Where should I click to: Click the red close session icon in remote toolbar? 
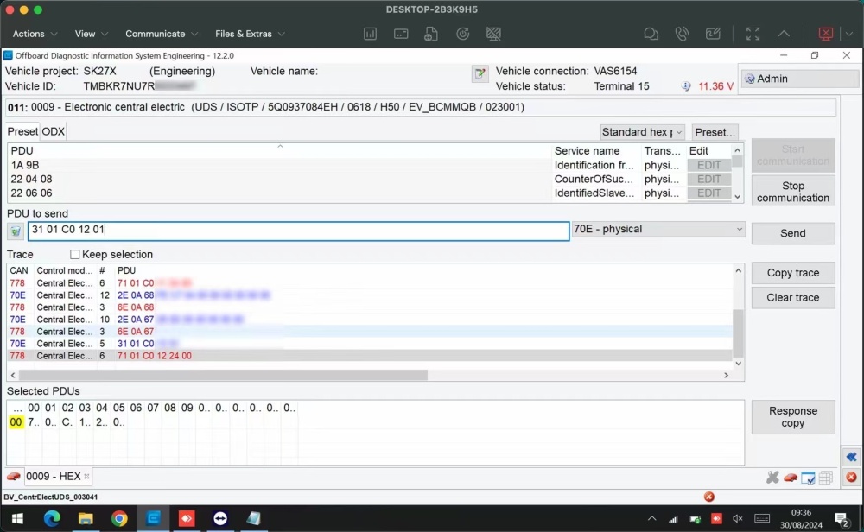tap(825, 34)
